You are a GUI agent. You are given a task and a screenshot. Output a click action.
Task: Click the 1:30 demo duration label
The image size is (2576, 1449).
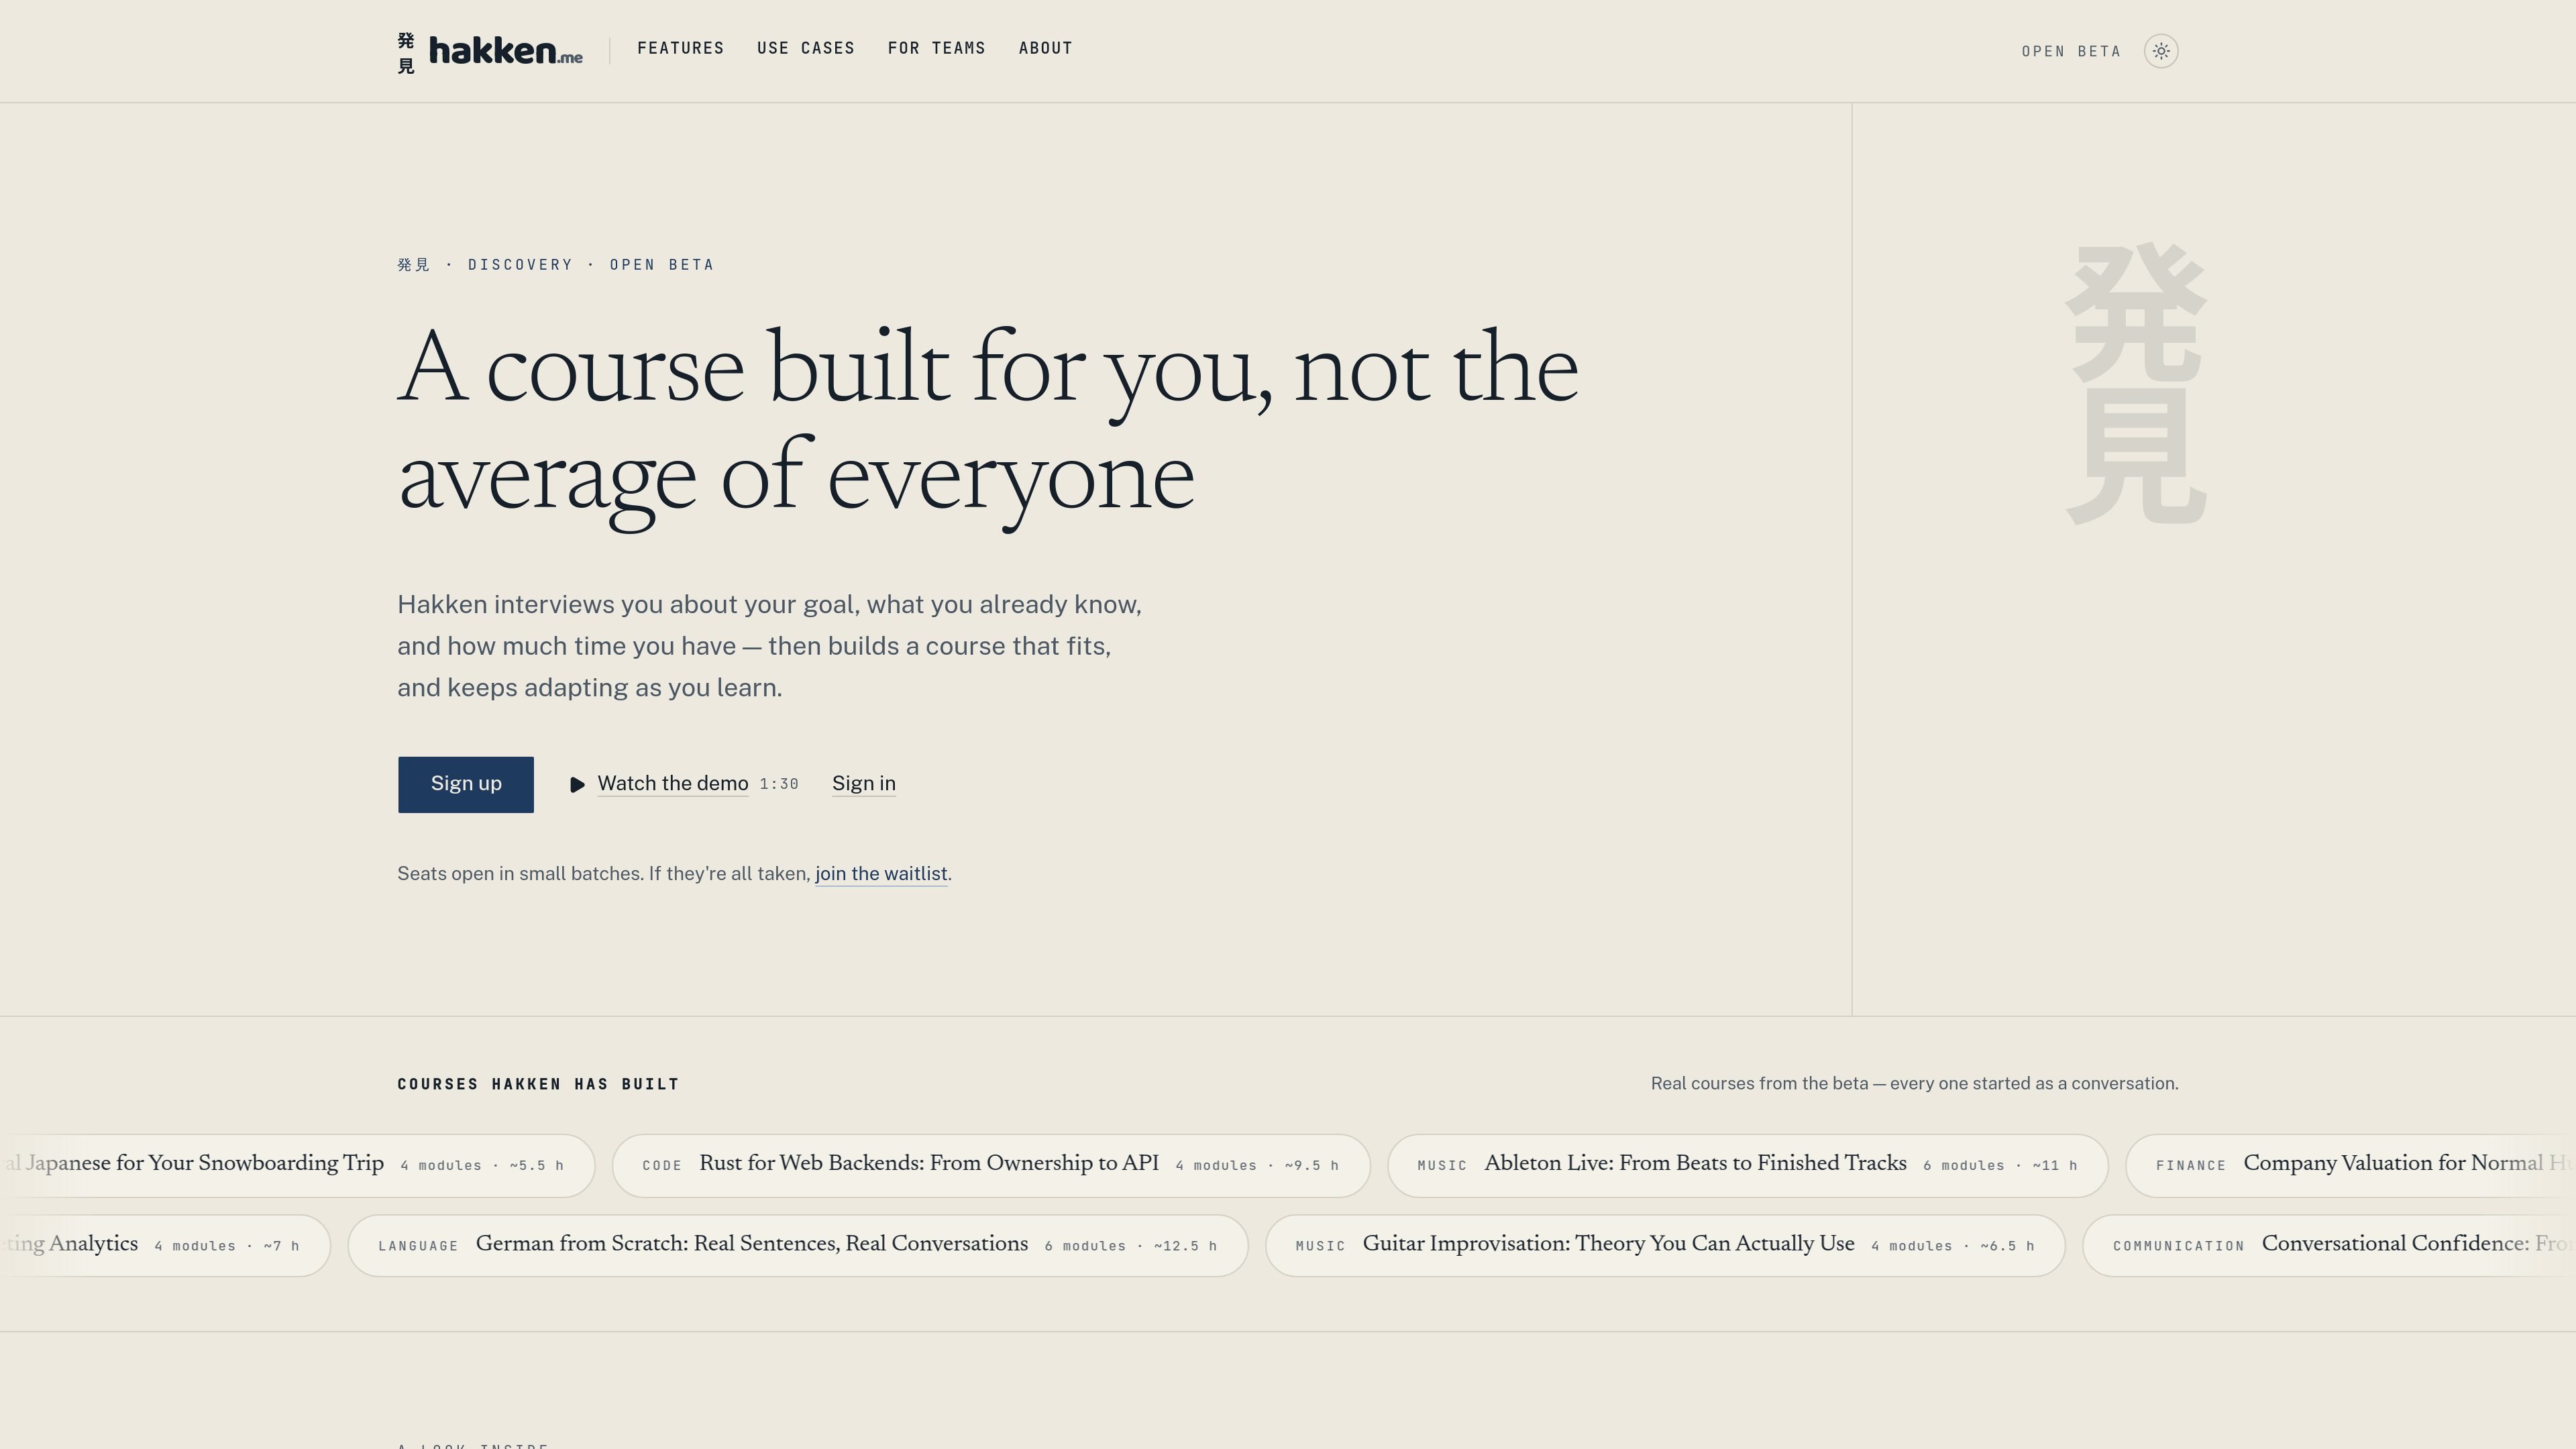coord(779,785)
